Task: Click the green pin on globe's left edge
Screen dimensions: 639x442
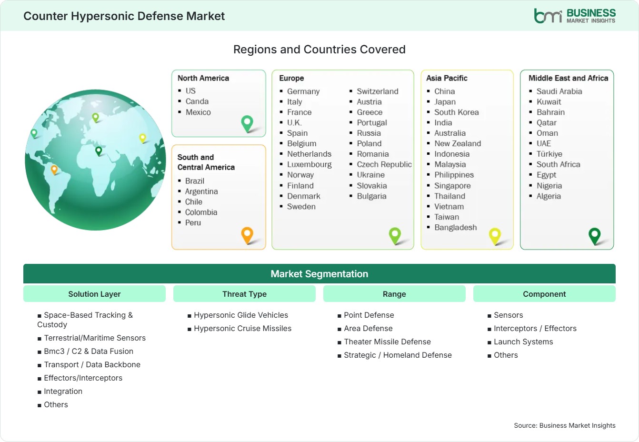Action: (34, 133)
